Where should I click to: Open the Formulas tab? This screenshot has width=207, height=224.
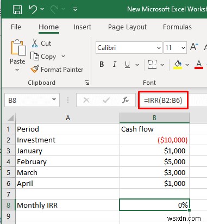177,27
